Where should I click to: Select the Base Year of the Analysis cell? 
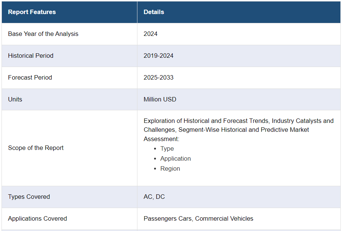click(x=43, y=34)
